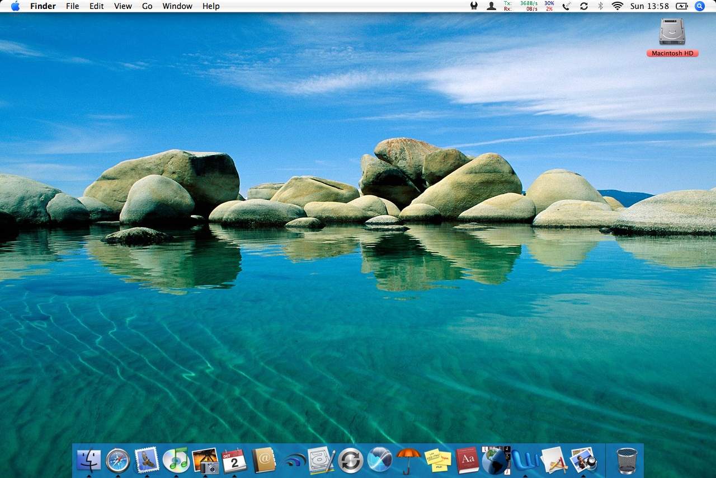Open iPhoto from the Dock
Image resolution: width=716 pixels, height=478 pixels.
[206, 460]
